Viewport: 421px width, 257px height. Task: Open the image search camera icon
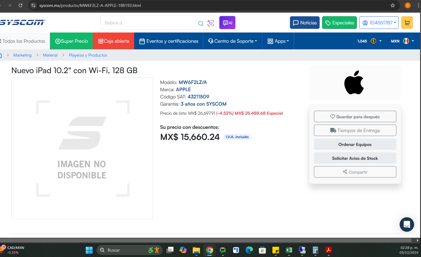211,23
